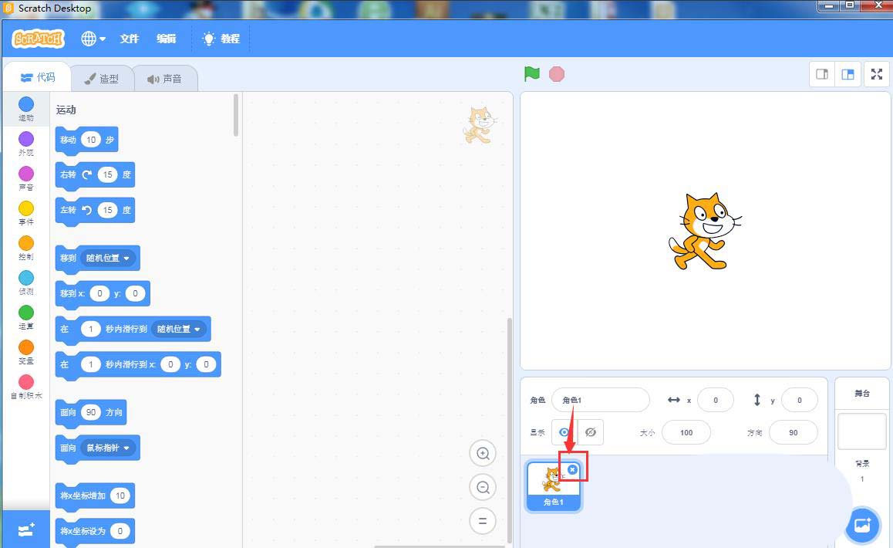
Task: Show the sprite with eye icon
Action: pos(564,432)
